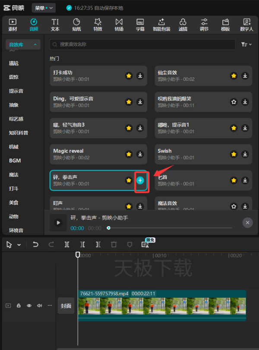Set the cover via 封面 button

66,306
